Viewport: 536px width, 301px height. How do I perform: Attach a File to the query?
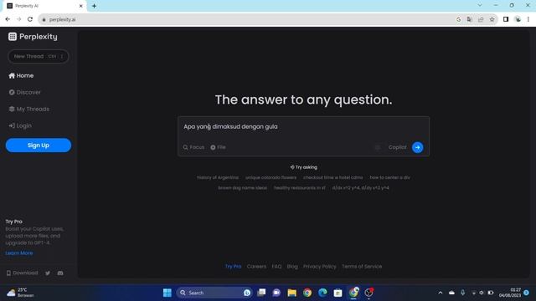[218, 147]
